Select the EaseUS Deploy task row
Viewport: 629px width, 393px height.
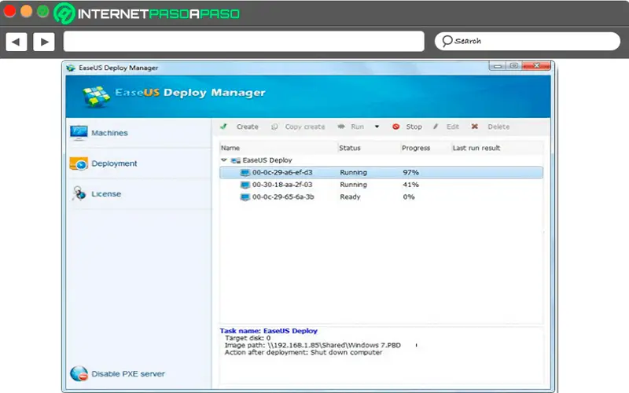(x=381, y=160)
